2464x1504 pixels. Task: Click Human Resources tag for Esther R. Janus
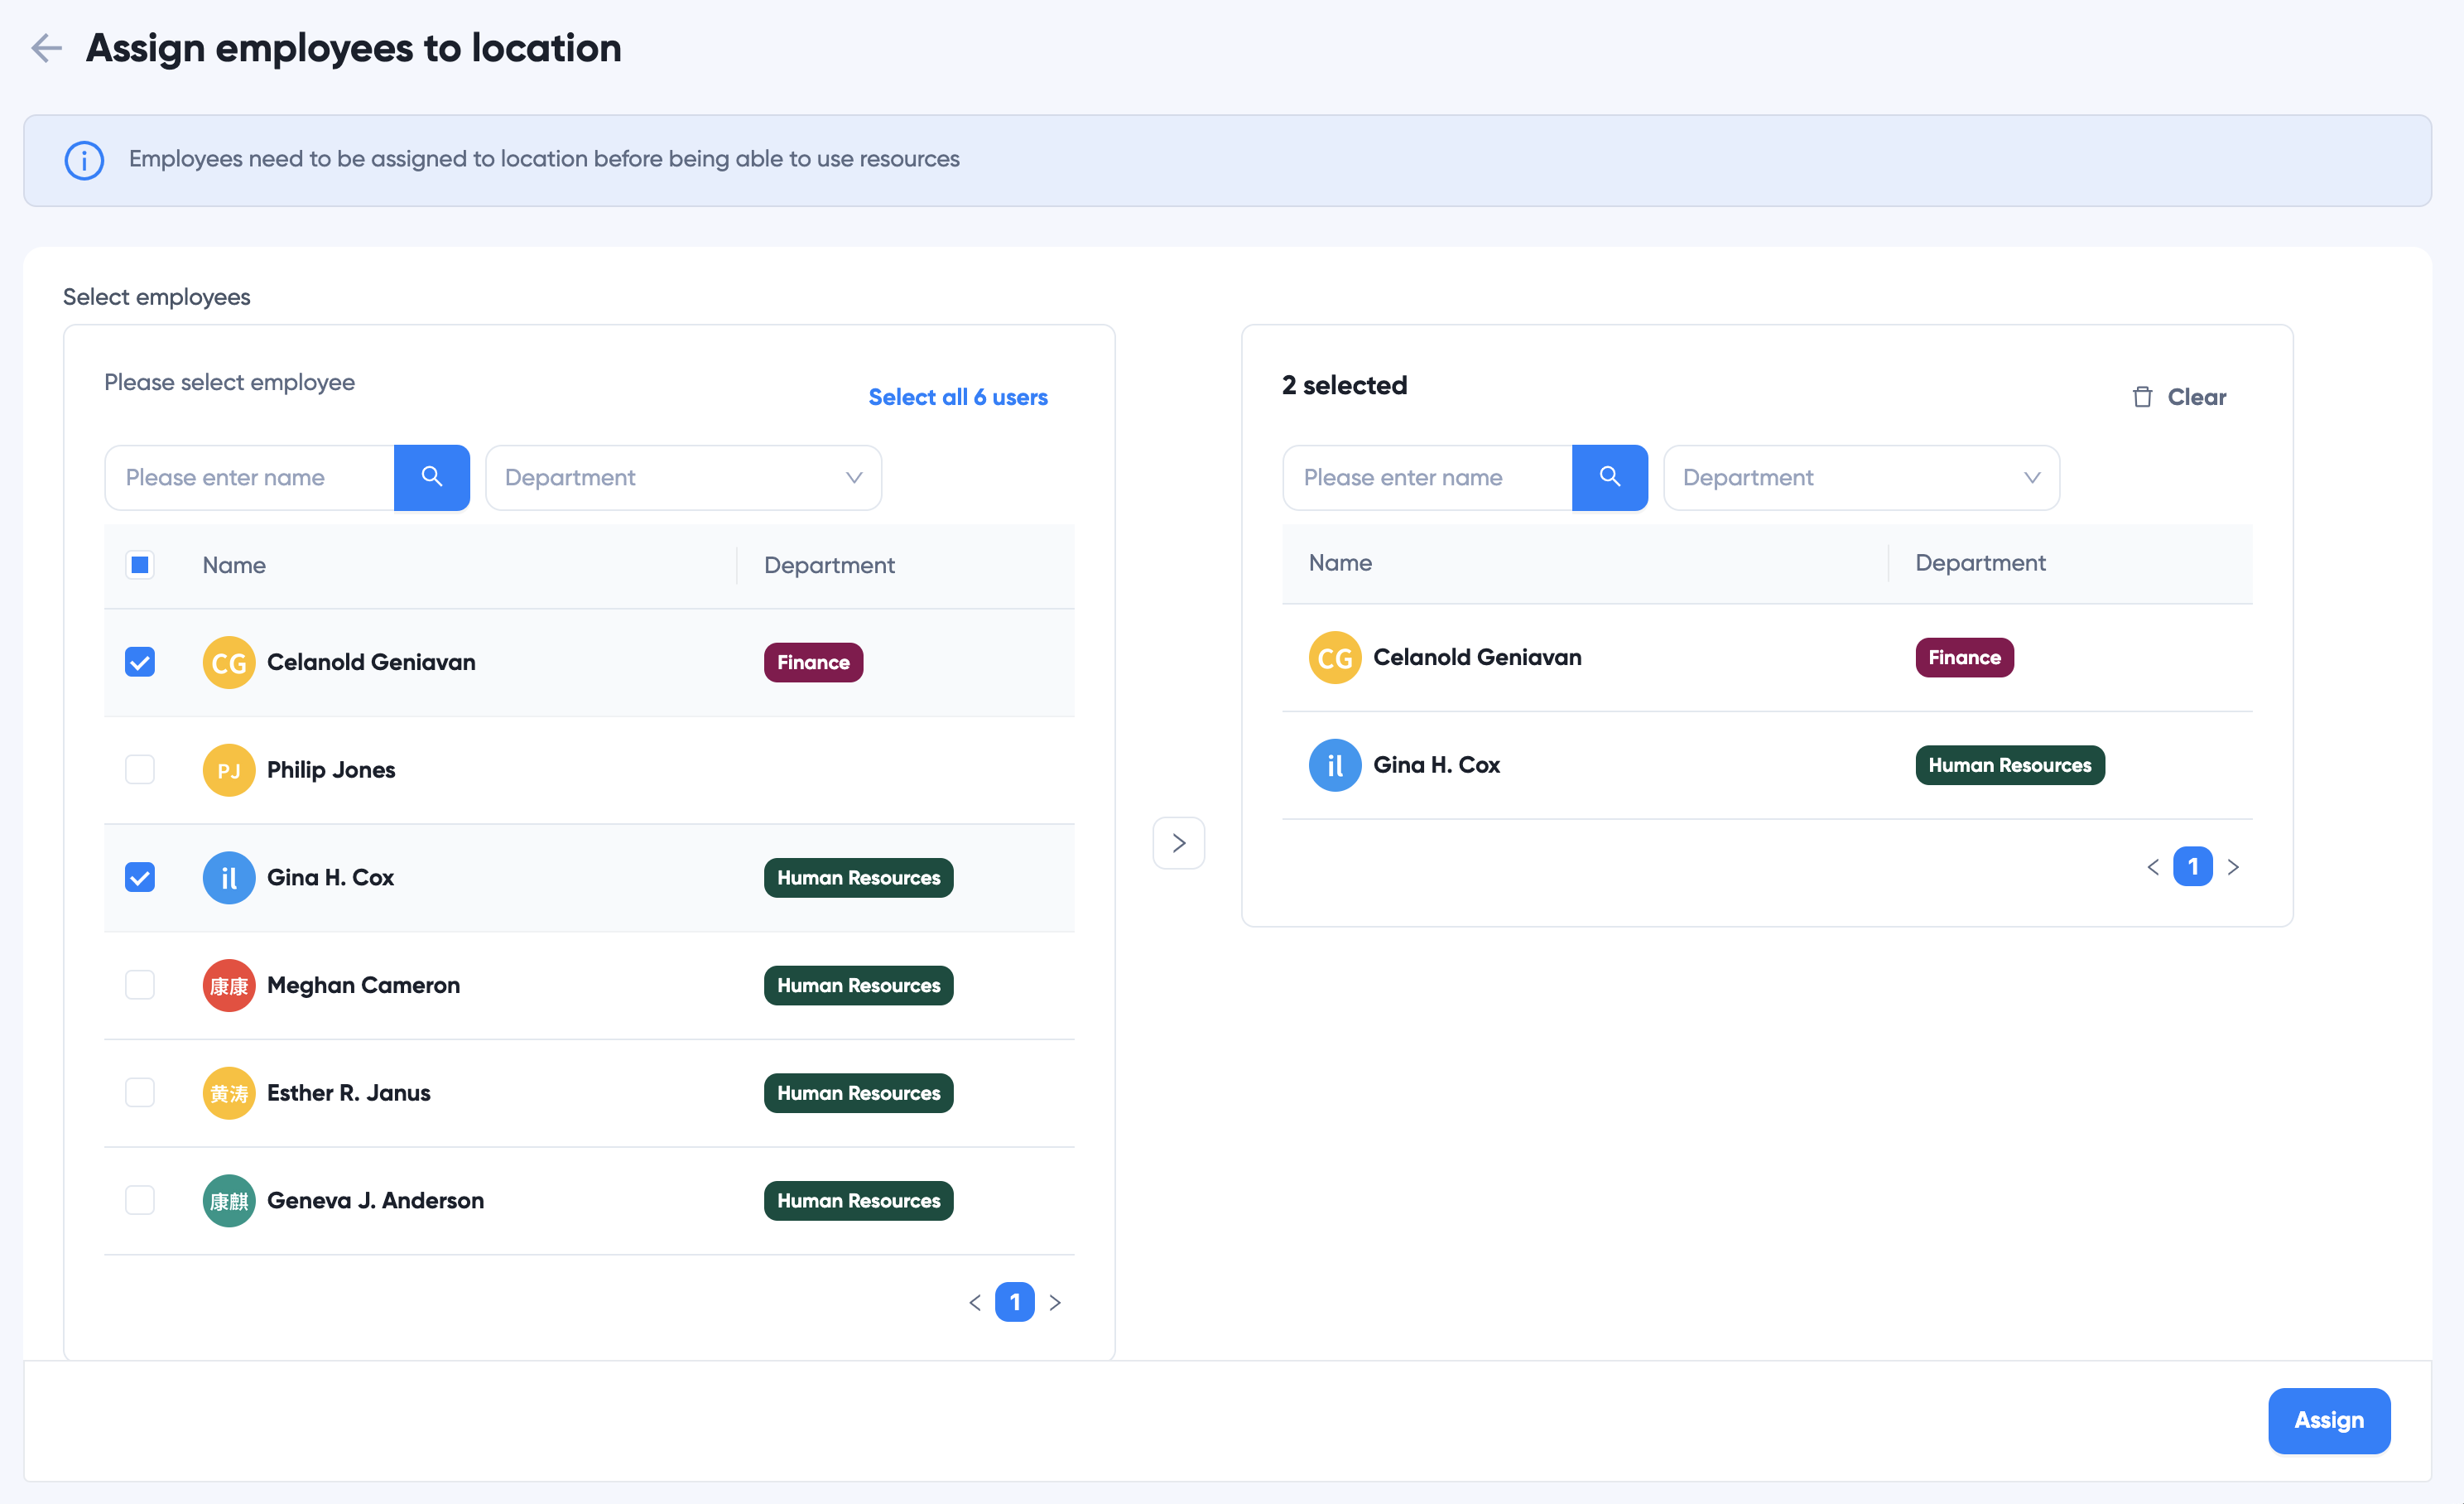tap(859, 1093)
